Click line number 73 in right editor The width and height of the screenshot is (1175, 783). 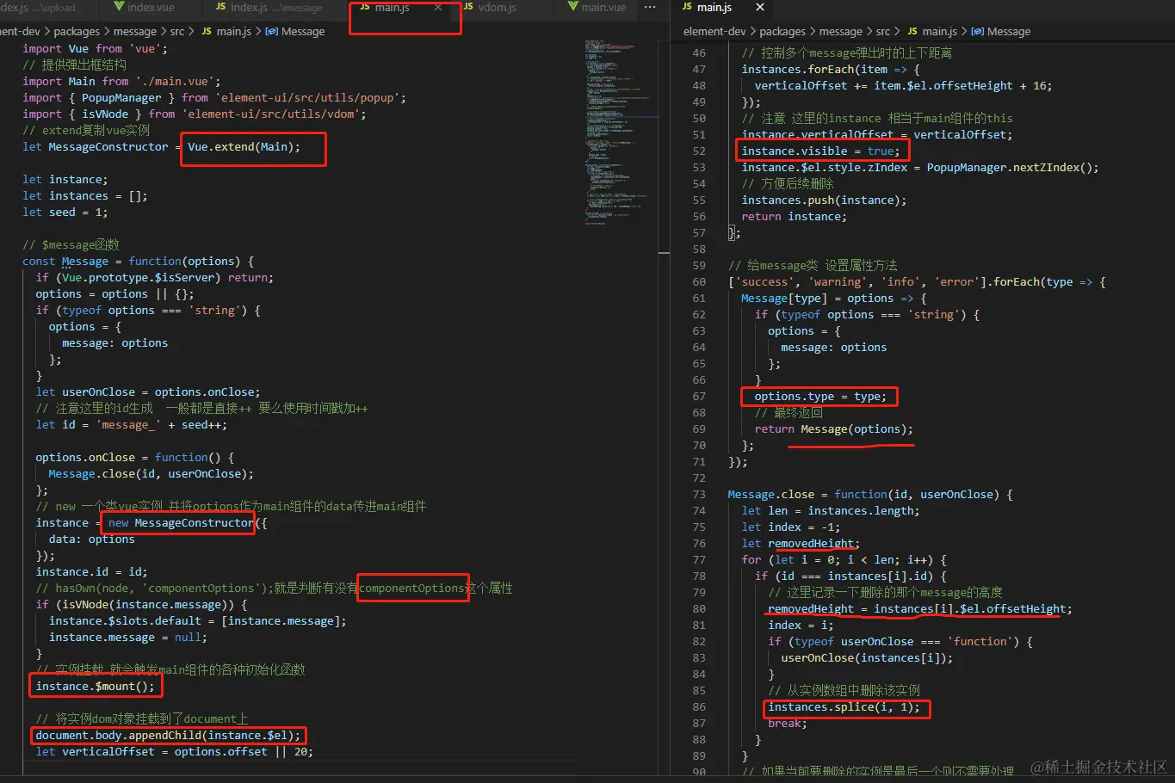(698, 494)
